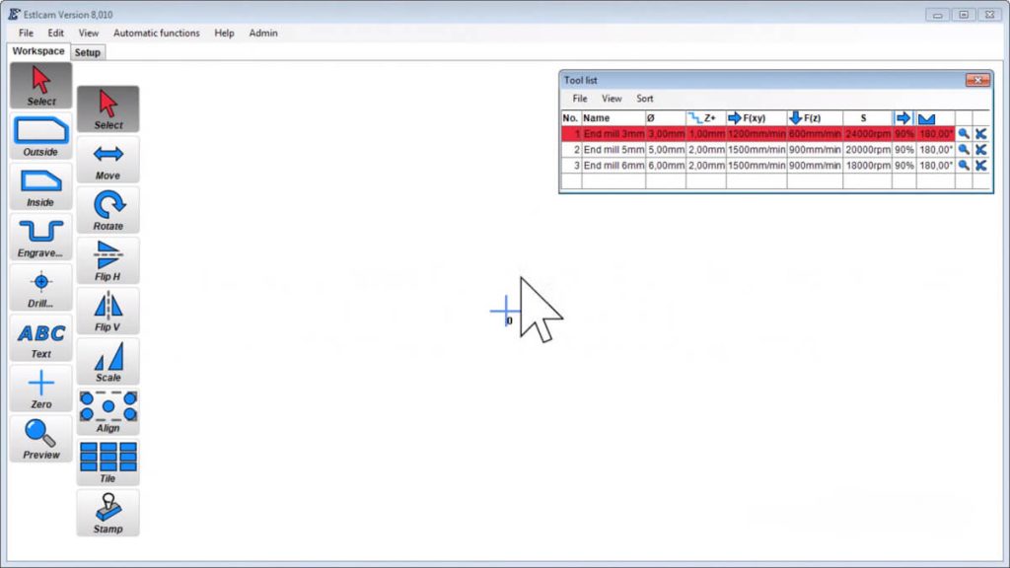
Task: Close the Tool list window
Action: (976, 80)
